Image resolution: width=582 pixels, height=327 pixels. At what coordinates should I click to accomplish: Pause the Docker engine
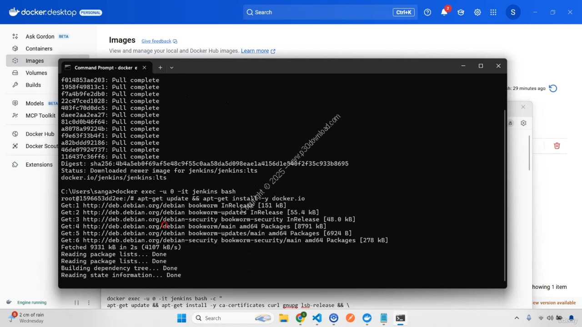tap(76, 302)
